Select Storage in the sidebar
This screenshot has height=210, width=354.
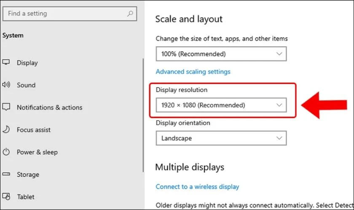[28, 174]
